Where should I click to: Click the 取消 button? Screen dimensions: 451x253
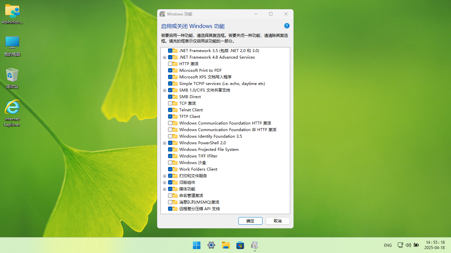[278, 221]
